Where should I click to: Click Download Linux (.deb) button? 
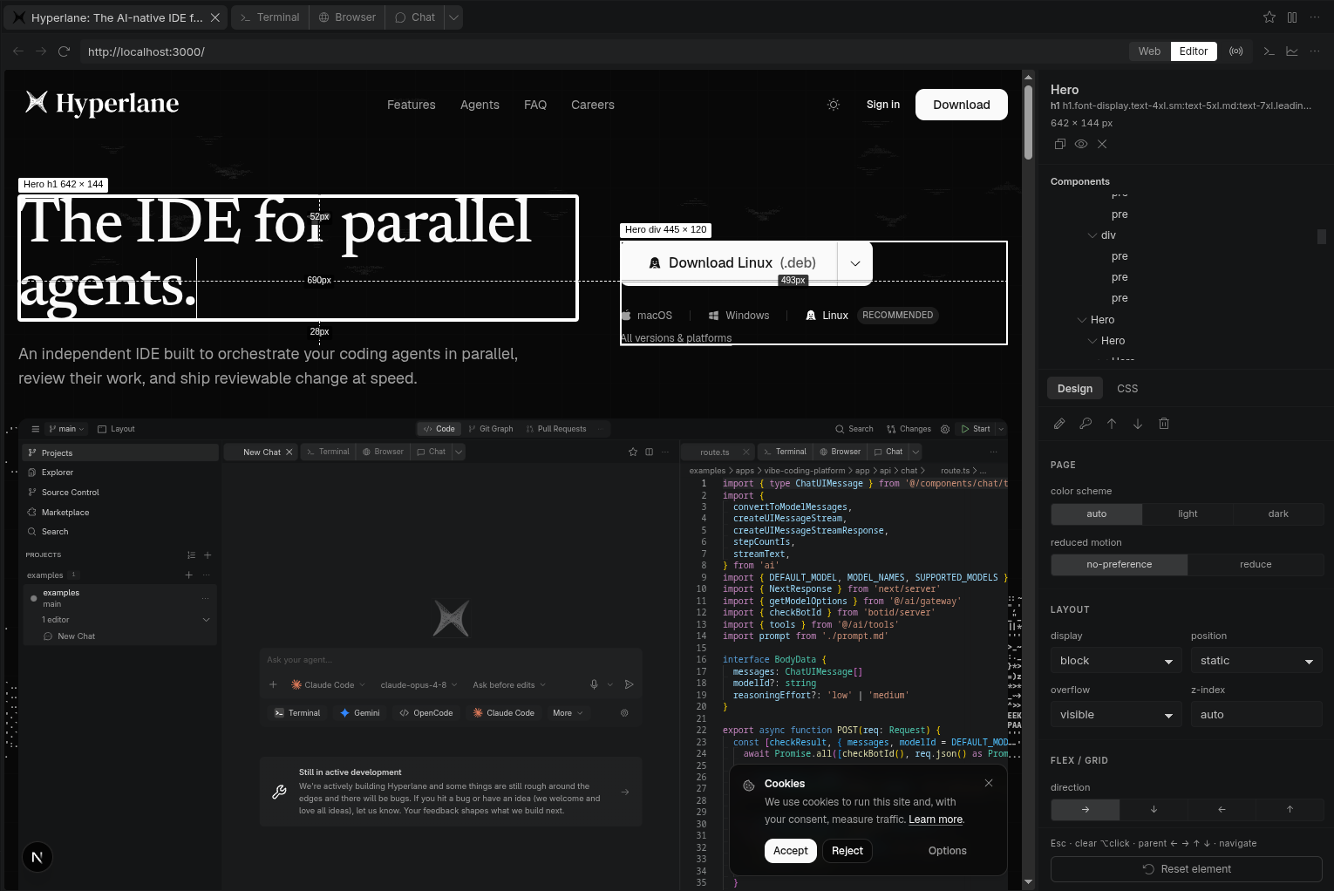pos(729,263)
